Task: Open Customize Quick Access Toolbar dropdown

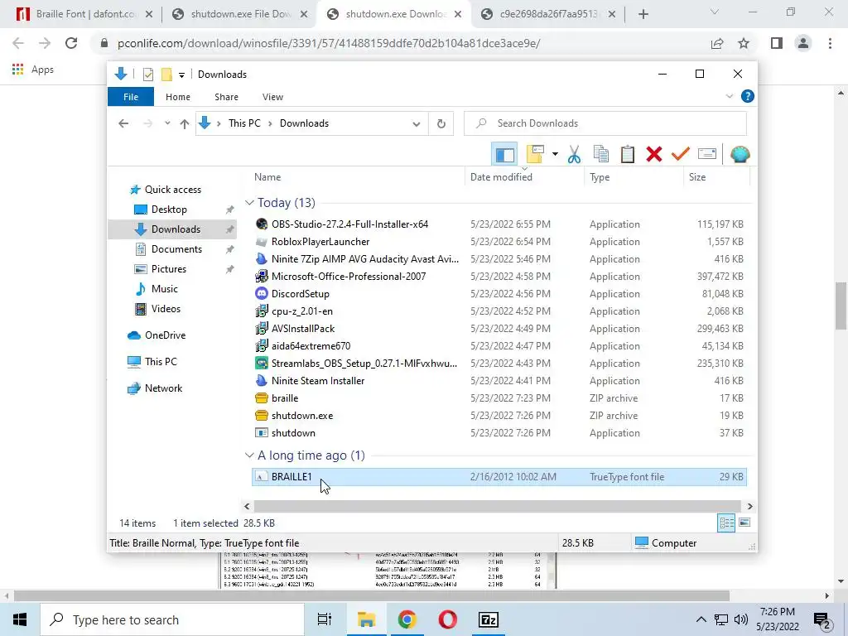Action: pos(181,75)
